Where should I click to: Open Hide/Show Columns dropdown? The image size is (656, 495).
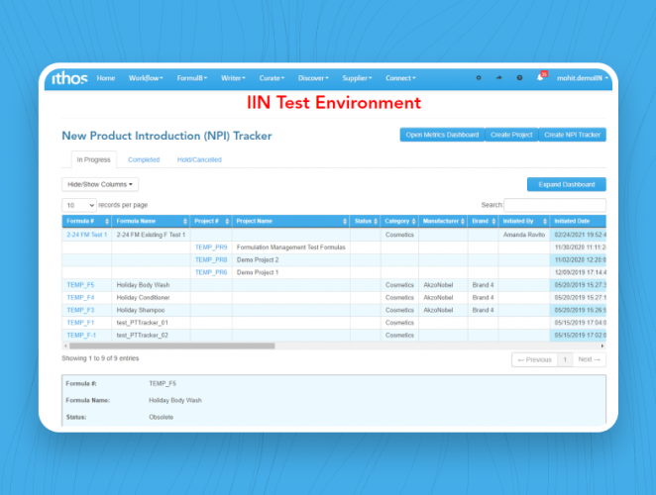[x=100, y=184]
